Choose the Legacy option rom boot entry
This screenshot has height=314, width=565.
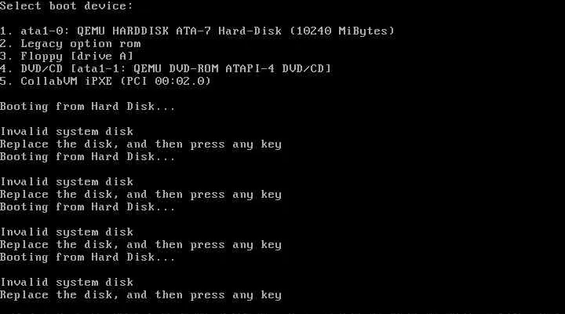[71, 44]
